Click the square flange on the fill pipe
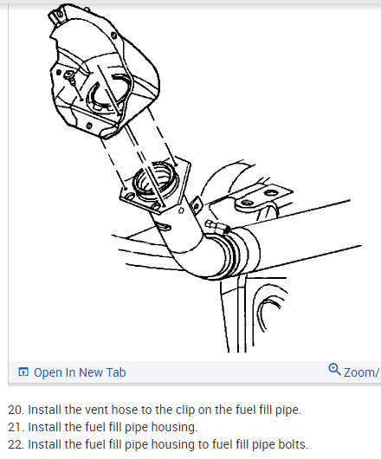 tap(155, 185)
